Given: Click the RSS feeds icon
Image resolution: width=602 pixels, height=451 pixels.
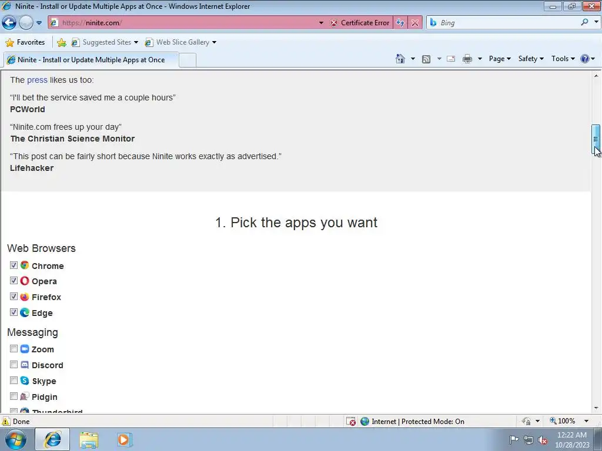Looking at the screenshot, I should pyautogui.click(x=426, y=59).
